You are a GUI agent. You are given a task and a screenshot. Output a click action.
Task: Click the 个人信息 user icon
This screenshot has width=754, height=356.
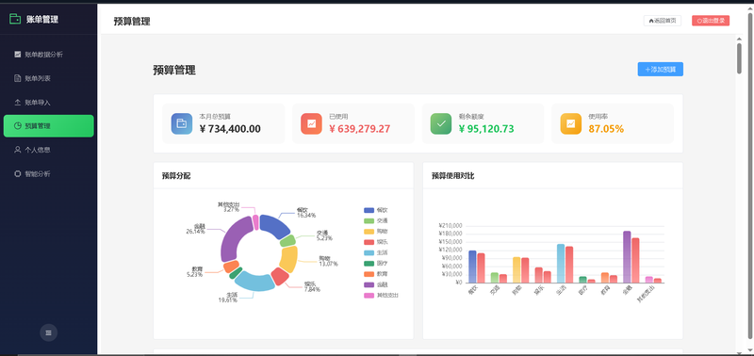(18, 150)
